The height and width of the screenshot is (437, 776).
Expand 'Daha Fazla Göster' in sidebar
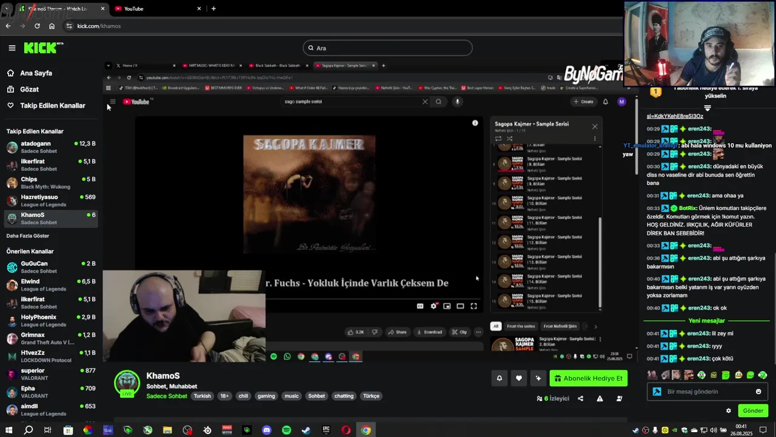(28, 235)
